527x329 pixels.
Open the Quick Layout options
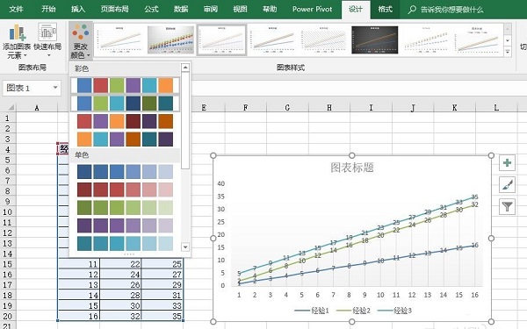click(47, 41)
